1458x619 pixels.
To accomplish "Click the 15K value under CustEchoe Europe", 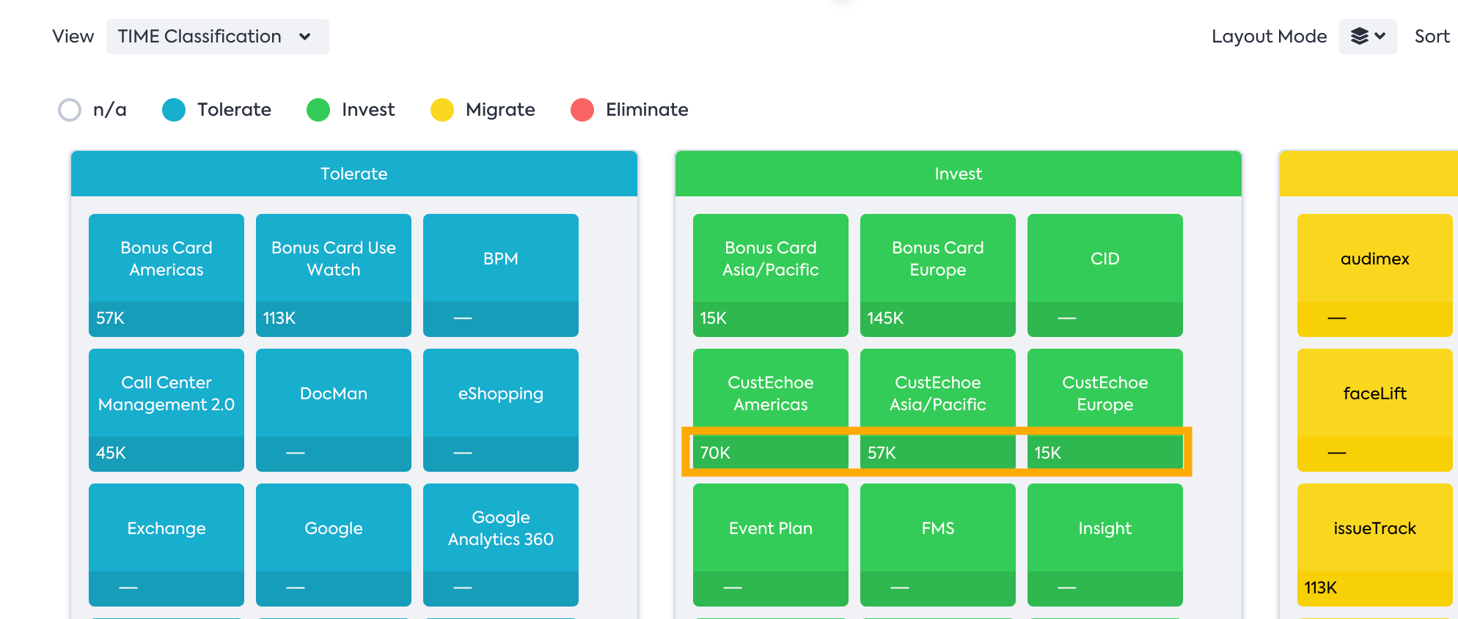I will click(1048, 453).
